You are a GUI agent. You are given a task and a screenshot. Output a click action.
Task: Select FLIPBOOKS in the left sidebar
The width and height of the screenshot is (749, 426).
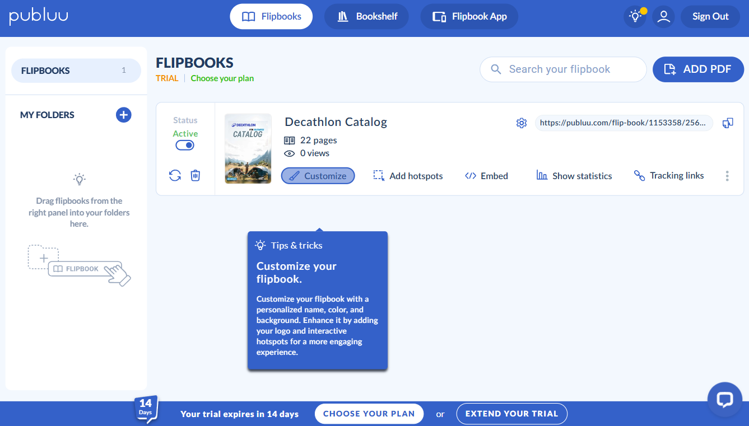(76, 71)
